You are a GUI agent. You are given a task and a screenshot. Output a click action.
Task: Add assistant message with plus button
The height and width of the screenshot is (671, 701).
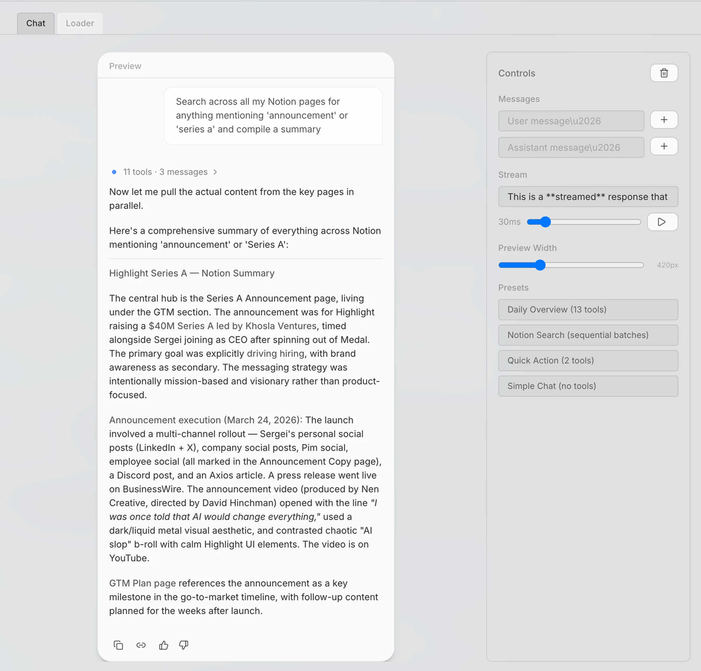click(x=664, y=146)
